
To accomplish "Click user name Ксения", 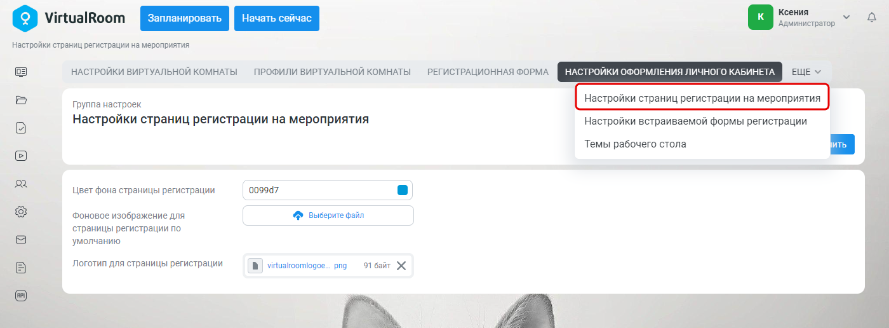I will [x=793, y=12].
